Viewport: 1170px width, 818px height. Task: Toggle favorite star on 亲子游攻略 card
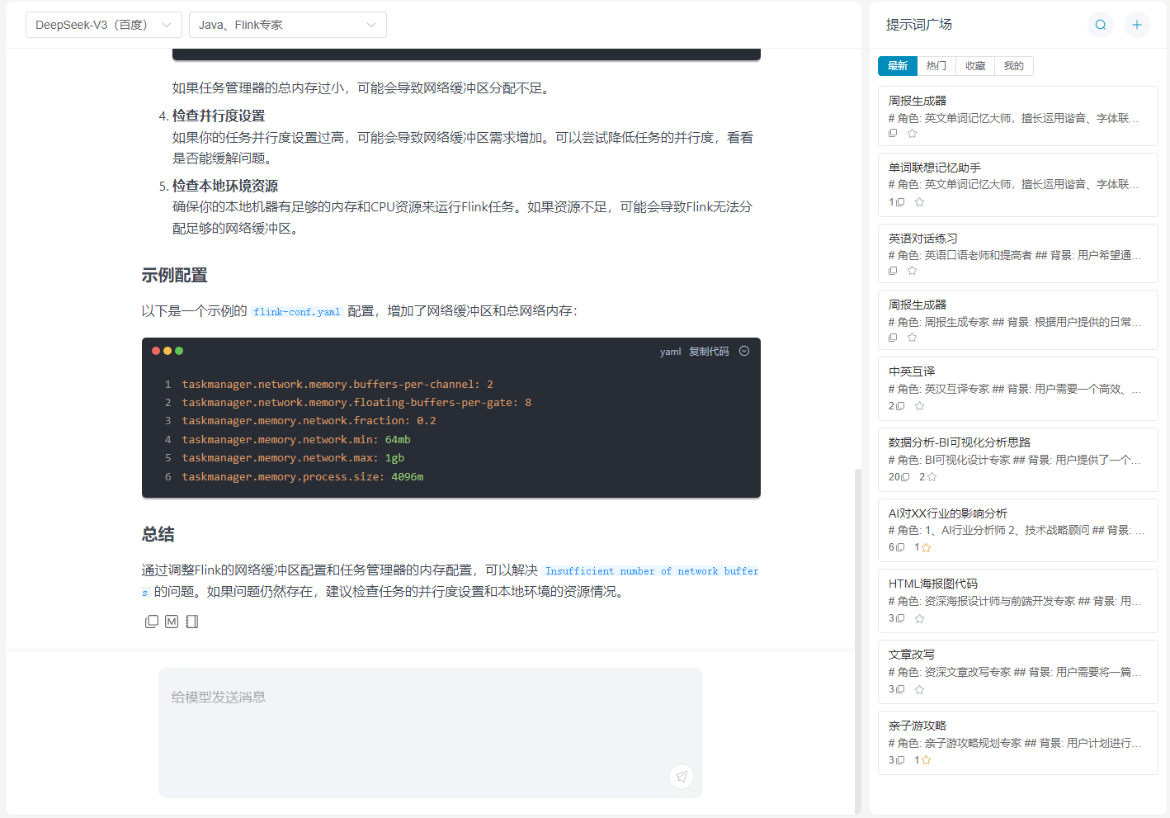point(926,760)
